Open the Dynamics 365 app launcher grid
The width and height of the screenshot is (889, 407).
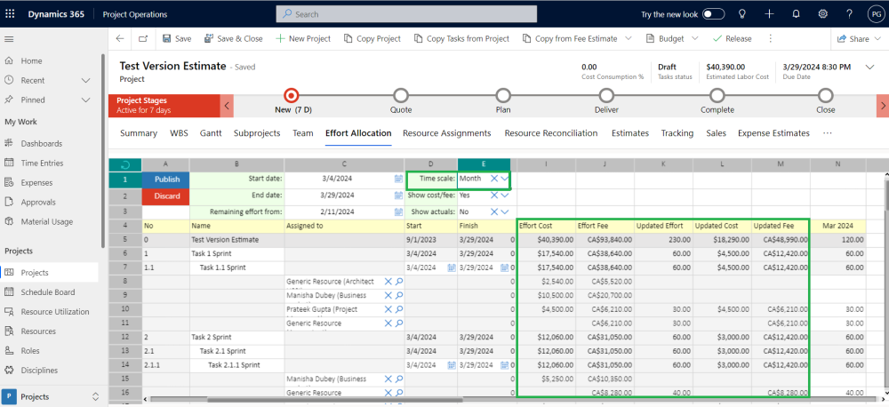click(10, 14)
